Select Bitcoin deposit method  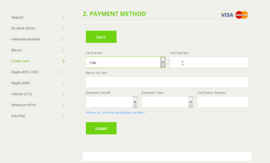point(37,50)
